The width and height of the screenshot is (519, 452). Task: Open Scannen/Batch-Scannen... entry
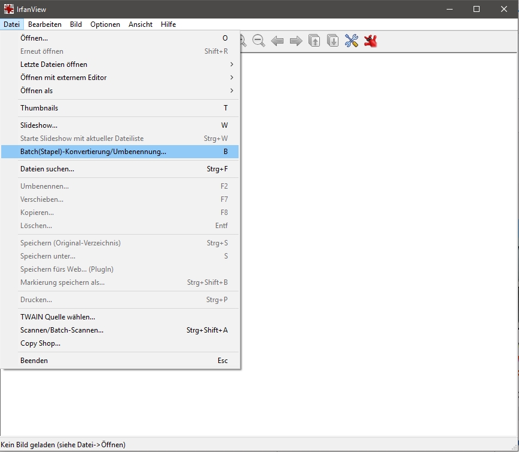point(120,330)
